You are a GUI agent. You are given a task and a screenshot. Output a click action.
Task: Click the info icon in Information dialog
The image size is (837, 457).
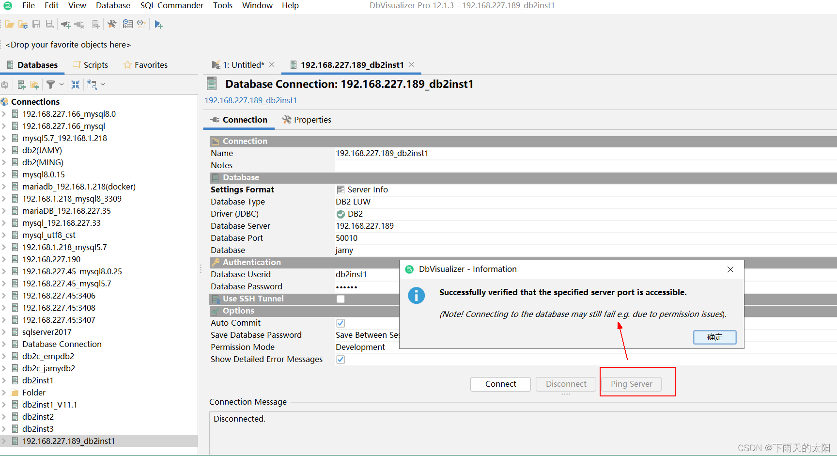click(416, 295)
